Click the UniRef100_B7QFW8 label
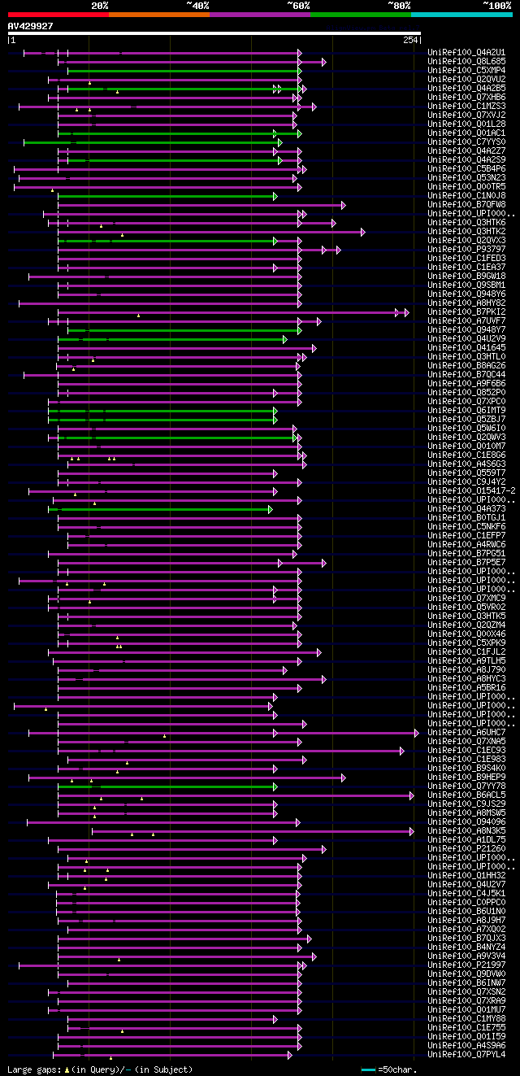 pyautogui.click(x=467, y=204)
